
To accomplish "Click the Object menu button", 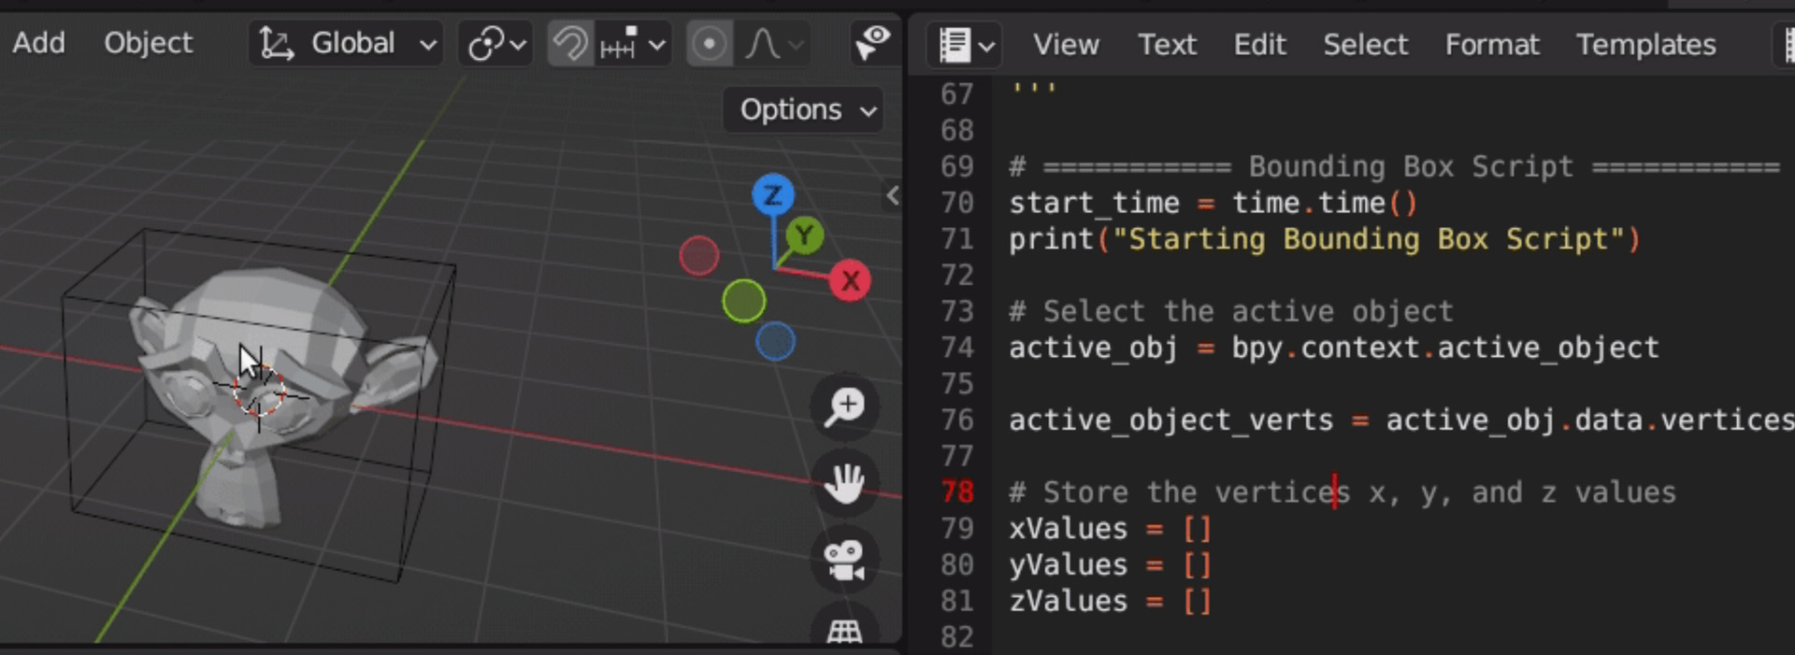I will (148, 43).
